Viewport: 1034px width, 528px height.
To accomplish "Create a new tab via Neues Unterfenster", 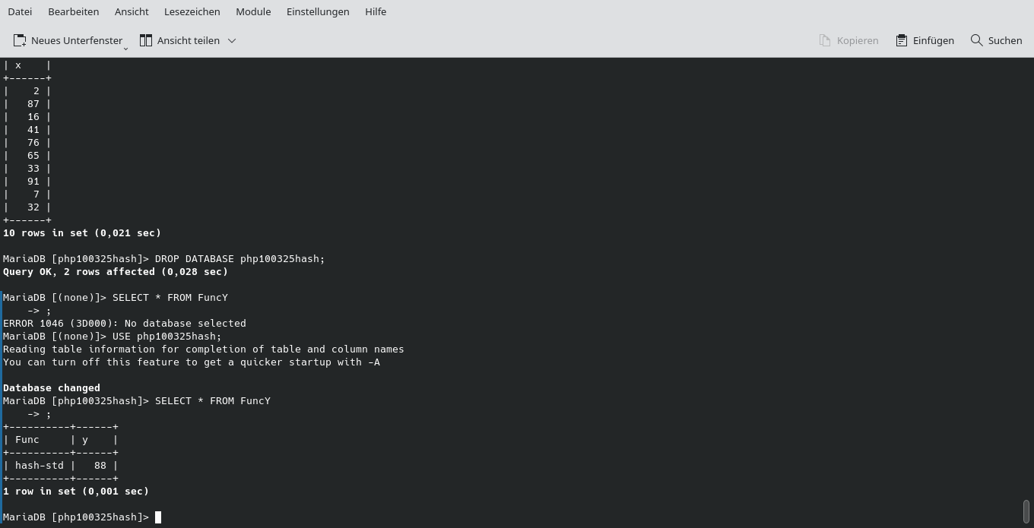I will [x=69, y=40].
